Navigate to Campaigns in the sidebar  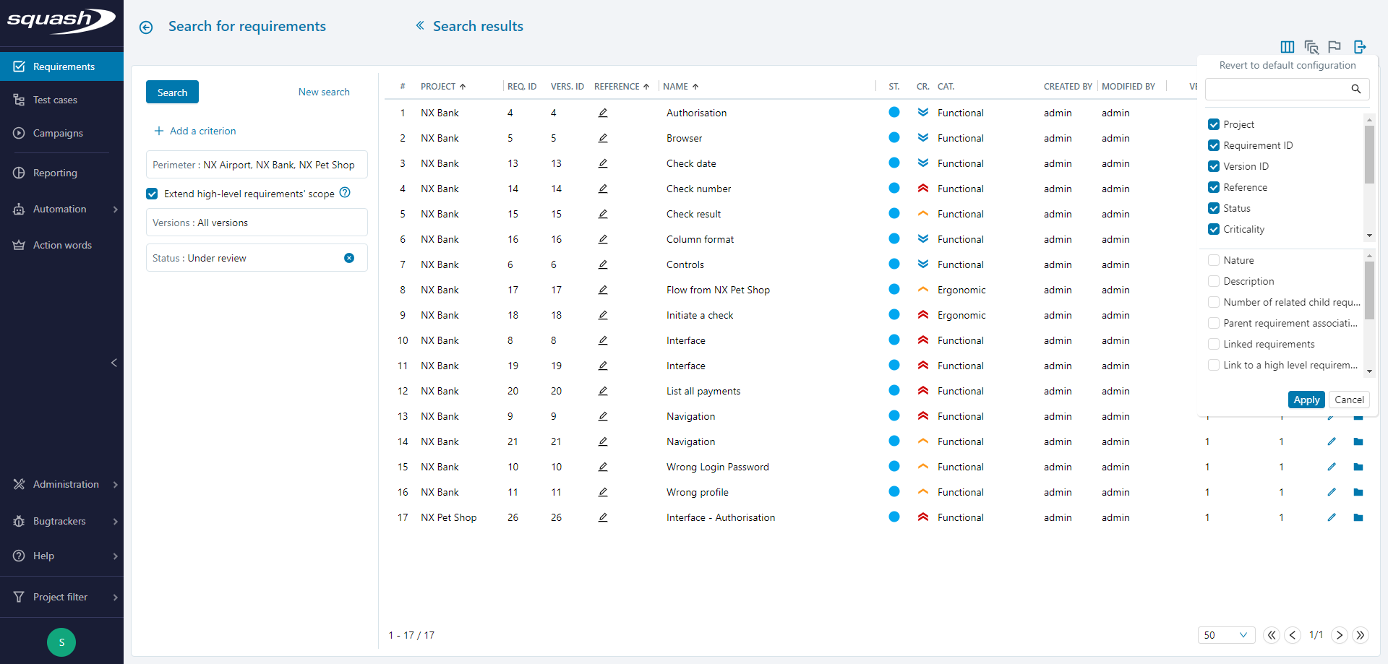[x=60, y=133]
